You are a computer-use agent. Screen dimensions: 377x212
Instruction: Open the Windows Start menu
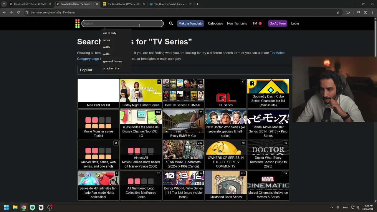pos(6,207)
